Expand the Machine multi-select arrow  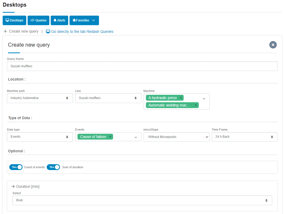point(204,99)
